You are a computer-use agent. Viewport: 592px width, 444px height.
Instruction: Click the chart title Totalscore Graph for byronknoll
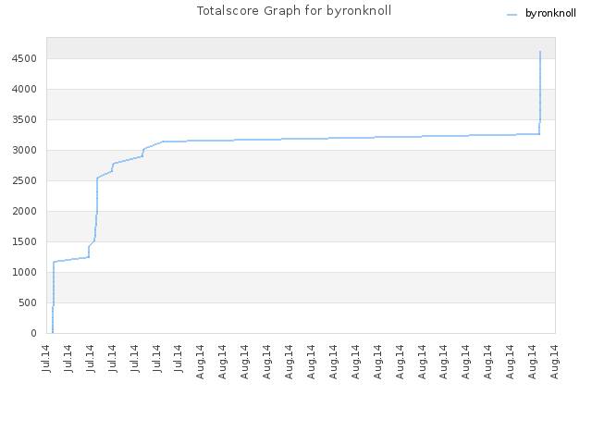tap(294, 10)
